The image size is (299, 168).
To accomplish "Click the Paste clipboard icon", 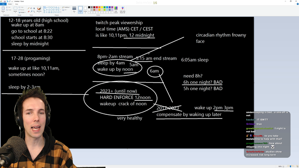I will (x=3, y=8).
